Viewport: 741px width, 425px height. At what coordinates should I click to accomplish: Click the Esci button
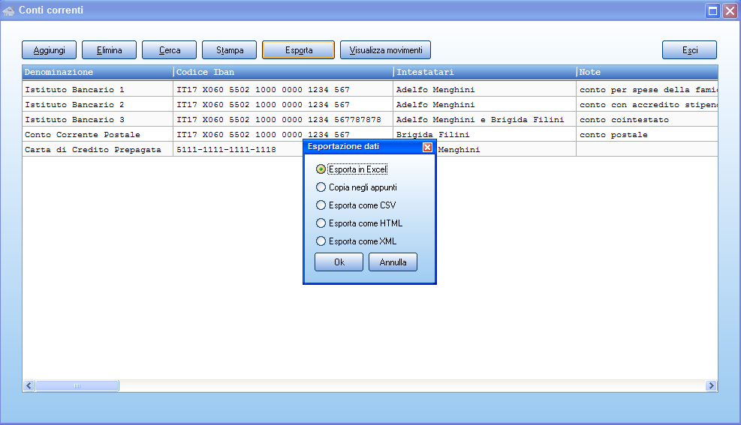(x=689, y=50)
